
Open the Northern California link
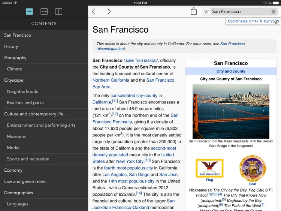[111, 80]
